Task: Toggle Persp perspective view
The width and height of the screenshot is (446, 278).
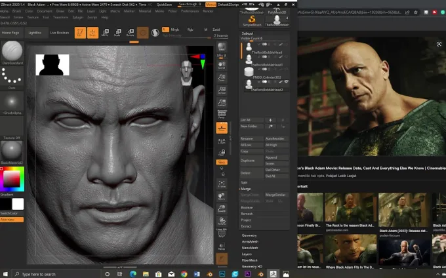Action: point(222,114)
